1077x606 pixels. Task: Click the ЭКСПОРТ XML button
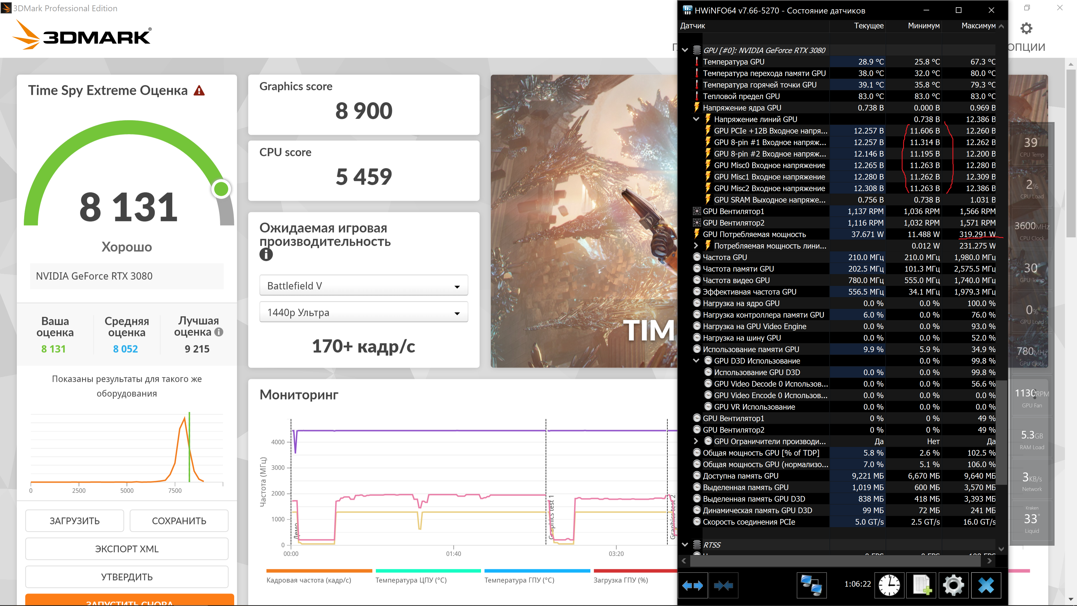(127, 549)
